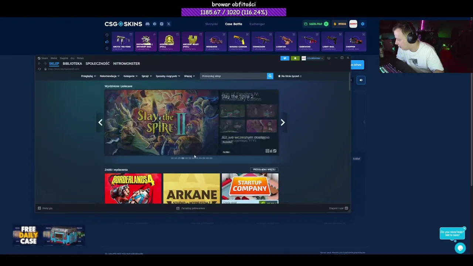Expand the Sprzęt dropdown
This screenshot has height=266, width=473.
click(147, 76)
